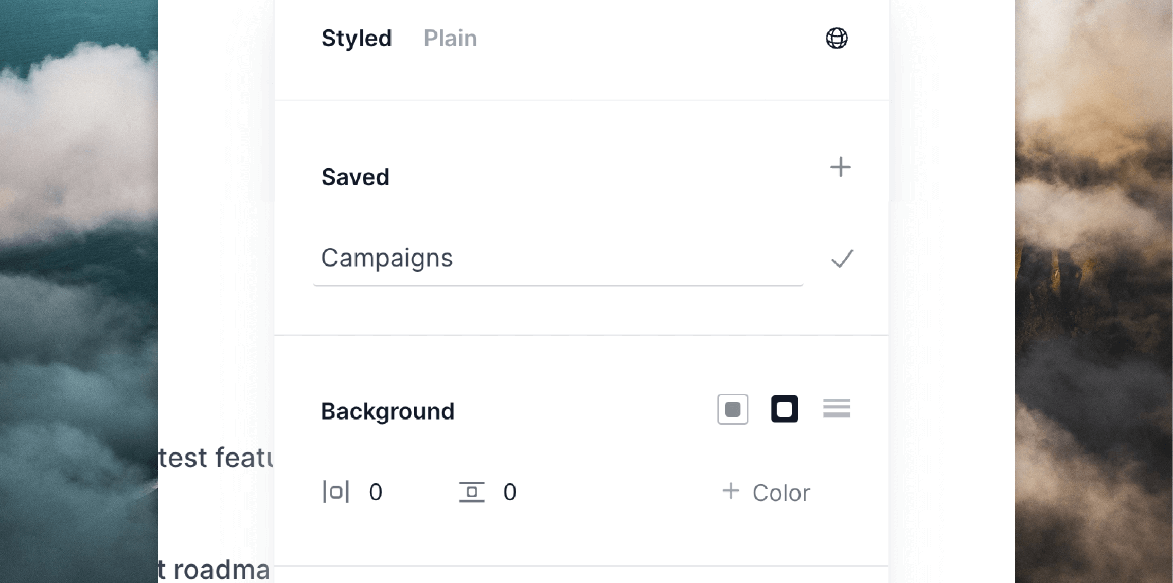Edit the vertical padding value 0
The image size is (1173, 583).
[x=510, y=493]
